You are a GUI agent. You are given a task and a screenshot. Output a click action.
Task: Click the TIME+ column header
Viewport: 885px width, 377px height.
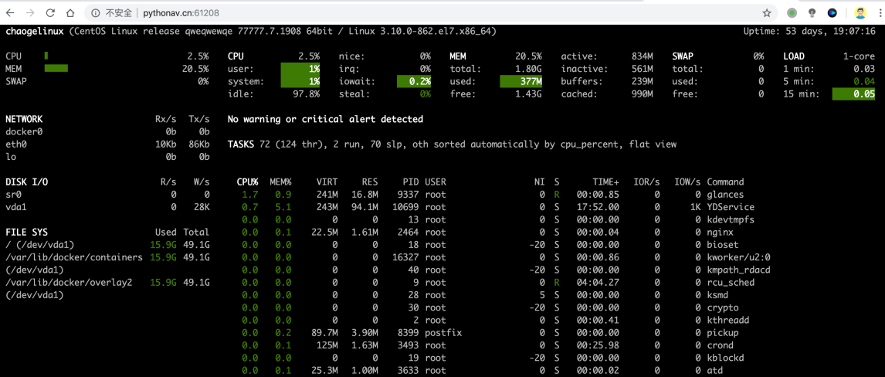point(605,182)
